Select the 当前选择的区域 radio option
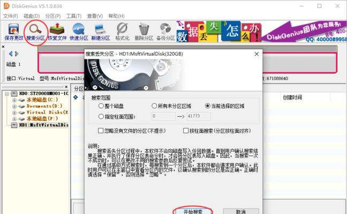The width and height of the screenshot is (347, 214). pyautogui.click(x=224, y=106)
